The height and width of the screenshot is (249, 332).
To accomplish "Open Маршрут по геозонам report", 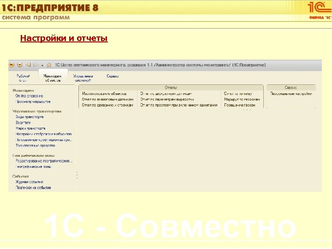I will pyautogui.click(x=242, y=99).
